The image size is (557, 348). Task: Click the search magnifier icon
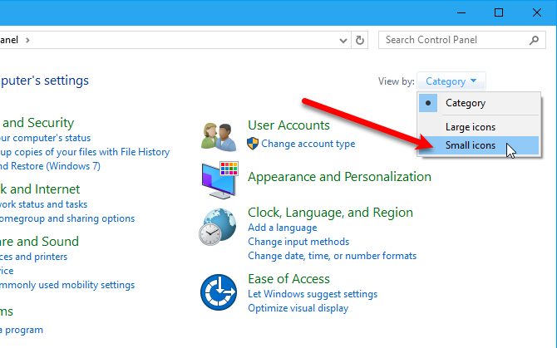(x=534, y=40)
